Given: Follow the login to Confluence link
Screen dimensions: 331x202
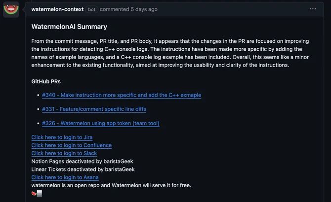Looking at the screenshot, I should (x=71, y=145).
